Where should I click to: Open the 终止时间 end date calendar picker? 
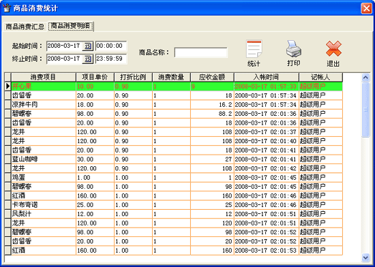[x=88, y=59]
